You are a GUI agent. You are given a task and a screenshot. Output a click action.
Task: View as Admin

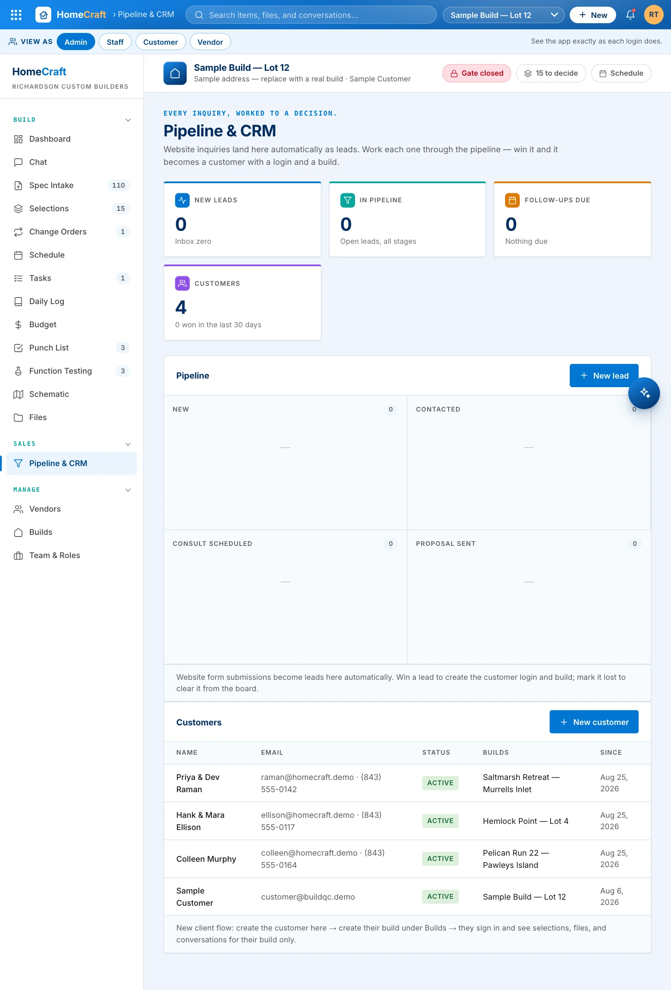click(x=76, y=42)
